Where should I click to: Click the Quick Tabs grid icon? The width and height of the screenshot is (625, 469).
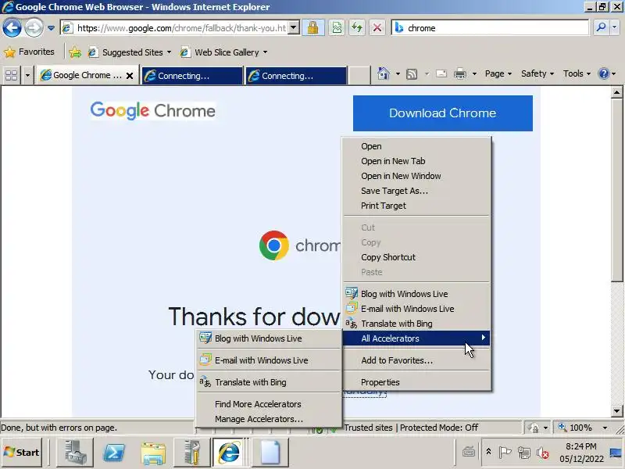click(x=12, y=75)
